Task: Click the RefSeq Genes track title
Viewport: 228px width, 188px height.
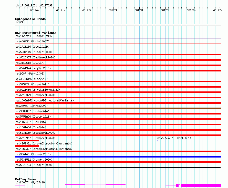Action: (26, 179)
